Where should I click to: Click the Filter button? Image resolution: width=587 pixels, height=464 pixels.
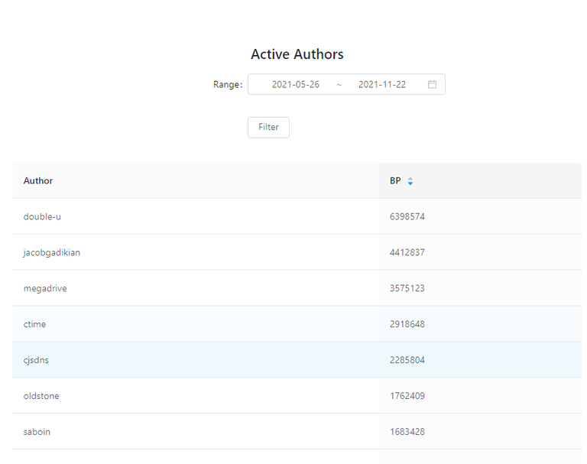(x=268, y=128)
